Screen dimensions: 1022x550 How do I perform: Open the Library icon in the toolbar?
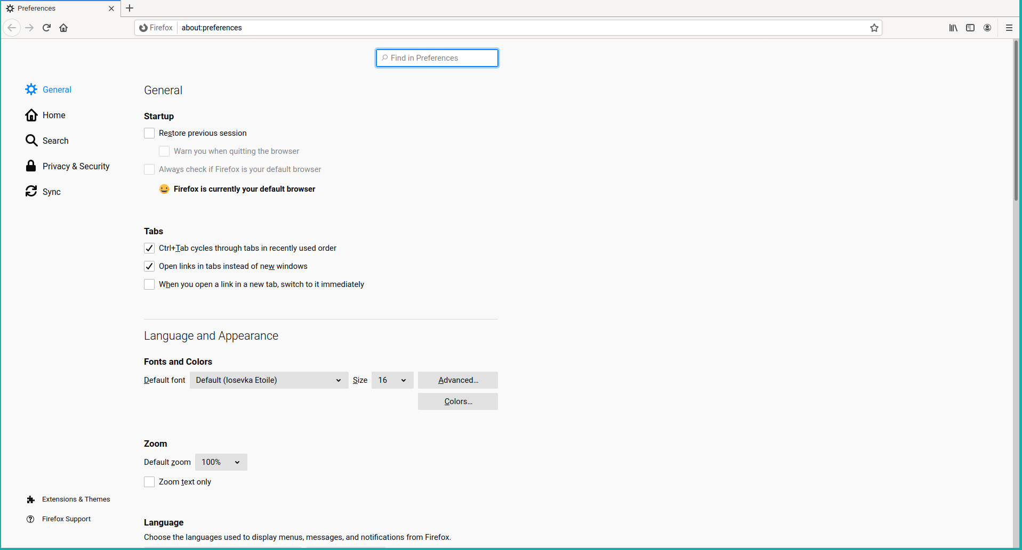point(953,28)
